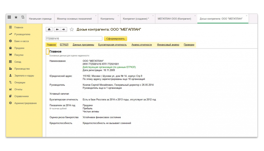This screenshot has width=264, height=151.
Task: Close the Монитор основных показателей tab
Action: [x=96, y=16]
